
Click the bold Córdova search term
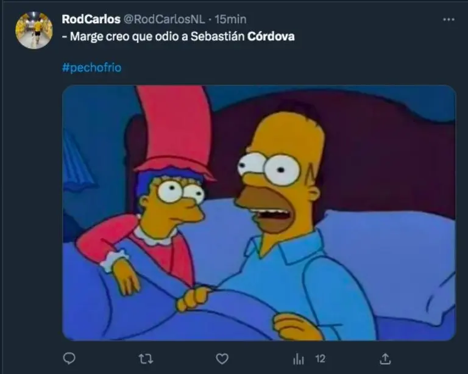[271, 37]
